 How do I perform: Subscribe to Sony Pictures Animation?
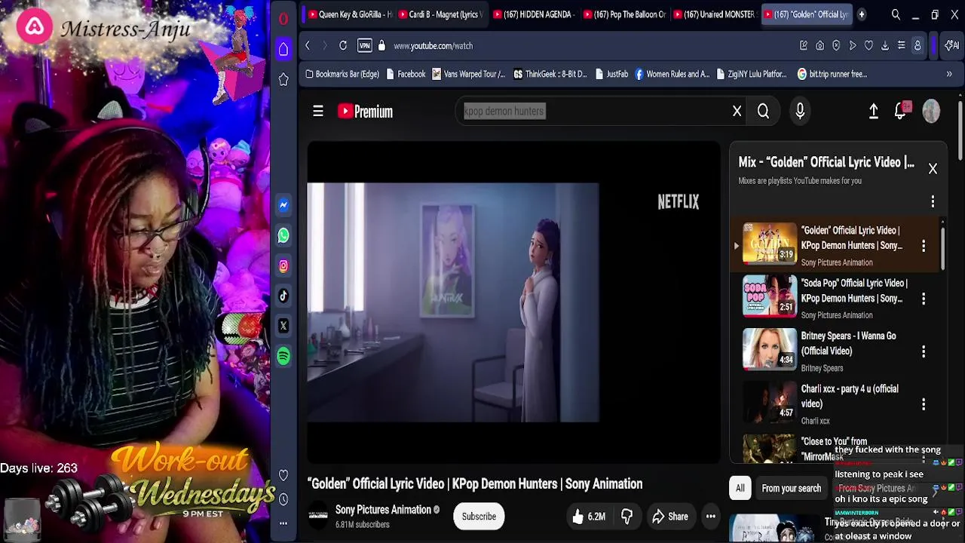[479, 517]
